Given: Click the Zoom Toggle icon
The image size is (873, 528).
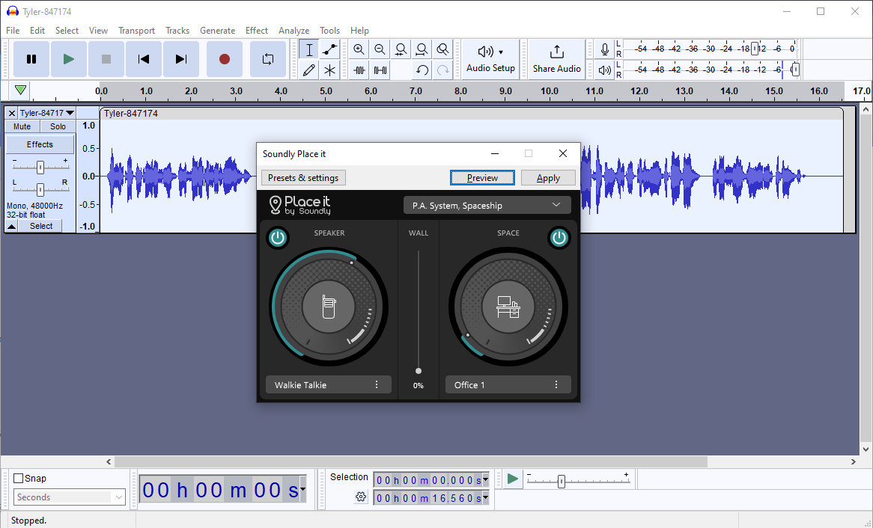Looking at the screenshot, I should pyautogui.click(x=442, y=49).
